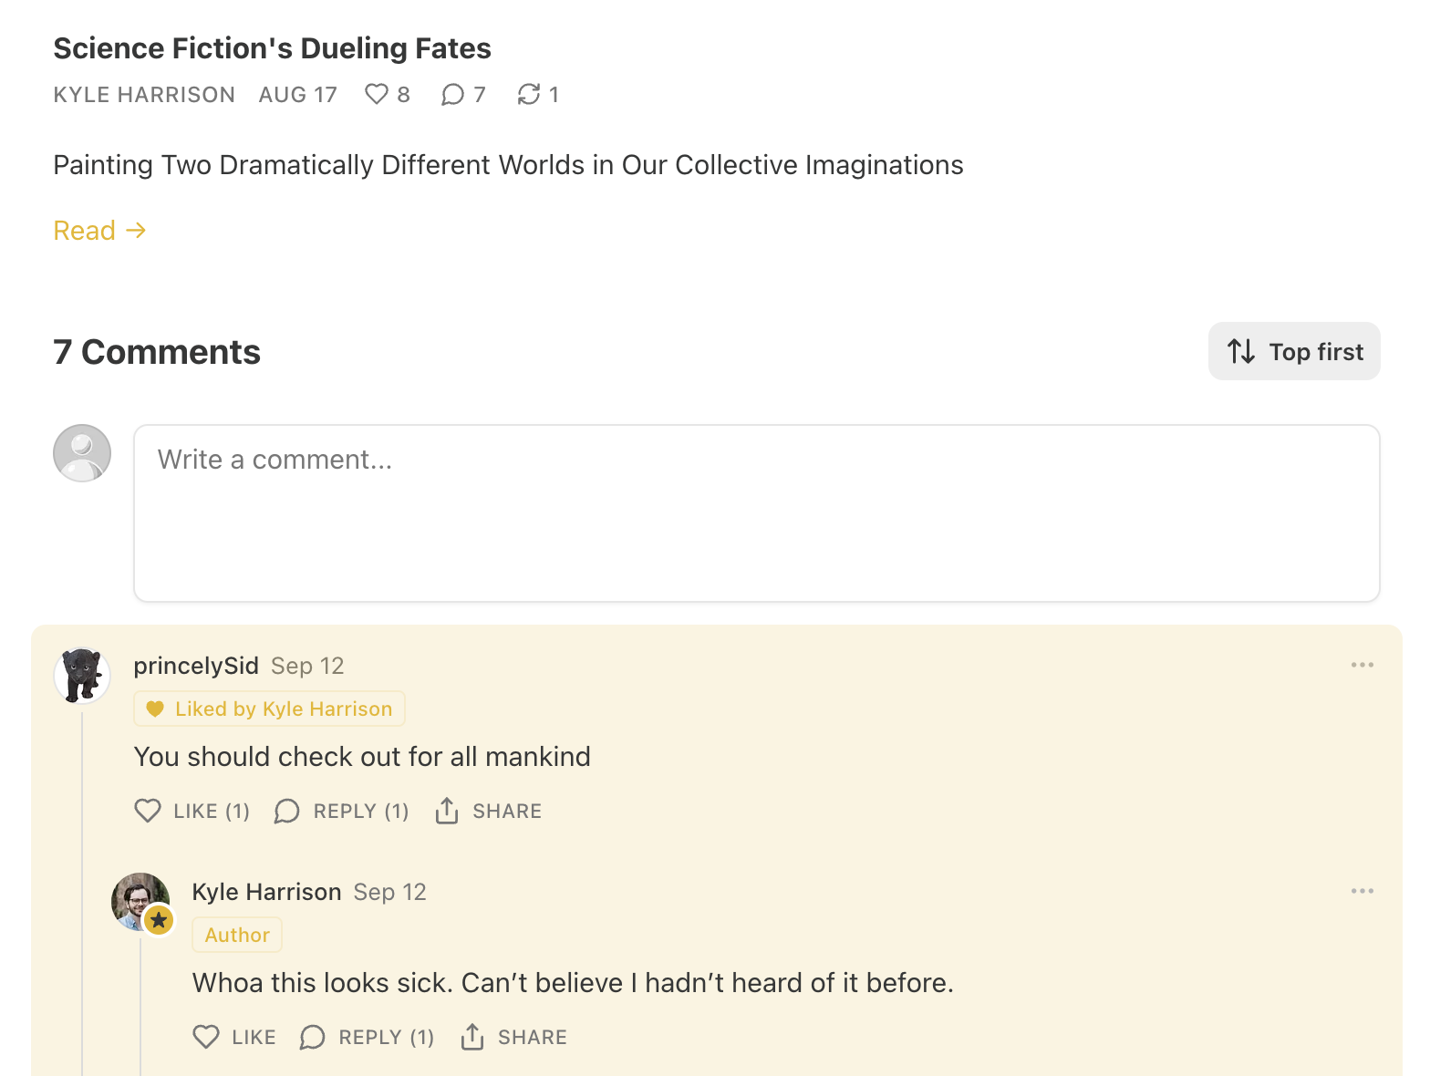The width and height of the screenshot is (1430, 1076).
Task: Open princelySid's profile avatar
Action: coord(82,676)
